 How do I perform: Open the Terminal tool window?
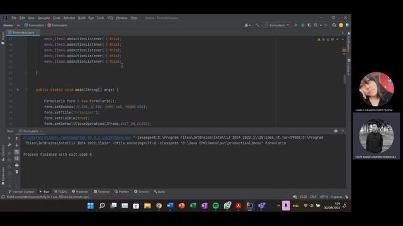click(x=101, y=191)
